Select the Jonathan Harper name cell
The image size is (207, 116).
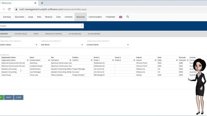coord(40,66)
